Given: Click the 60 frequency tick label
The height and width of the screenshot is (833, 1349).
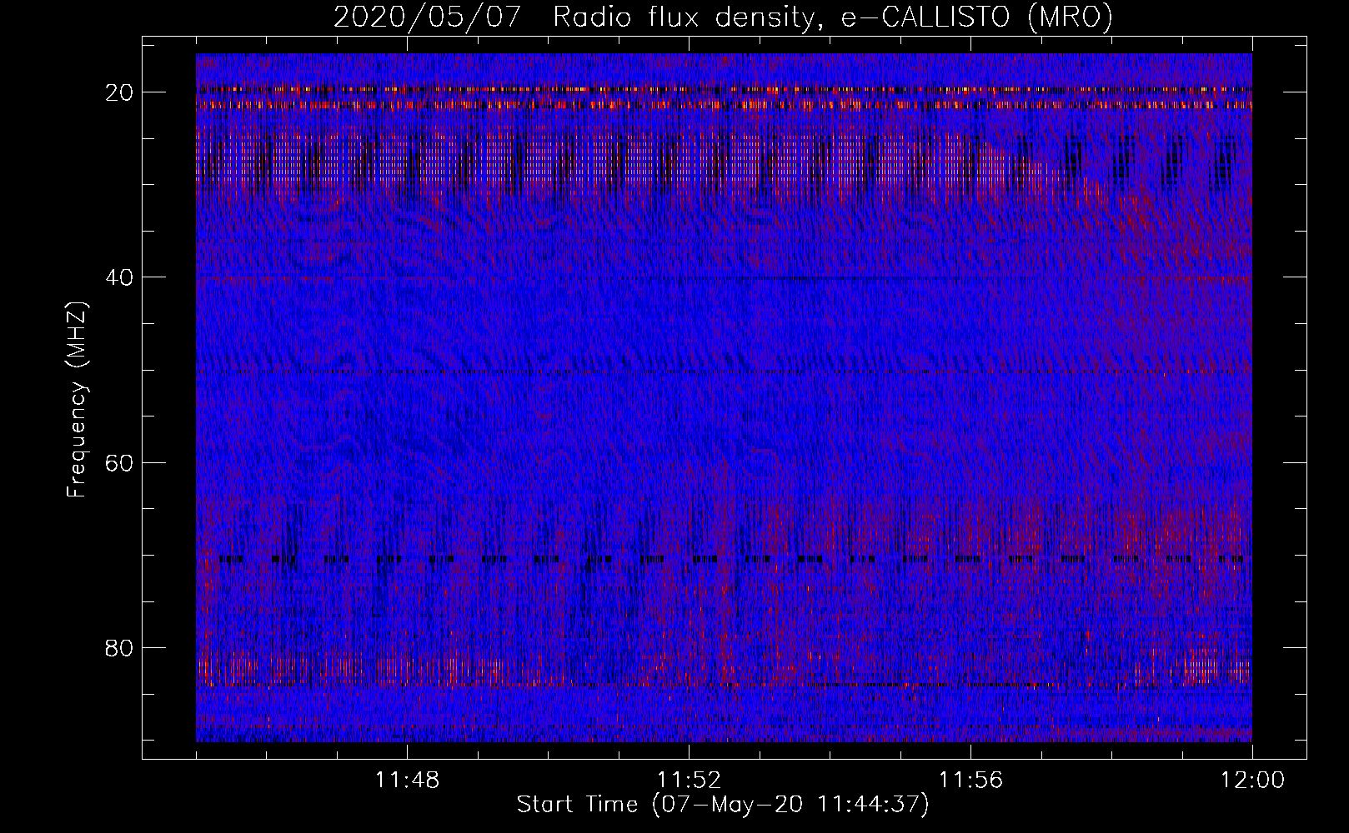Looking at the screenshot, I should (119, 462).
